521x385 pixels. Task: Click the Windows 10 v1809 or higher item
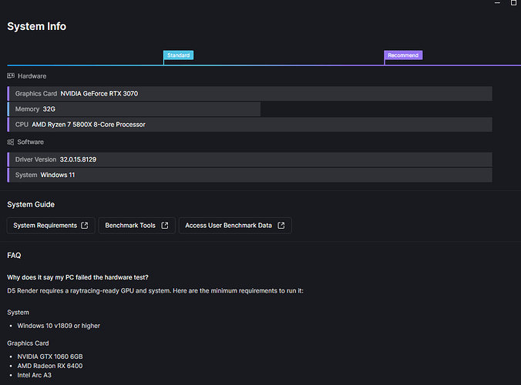[x=59, y=326]
